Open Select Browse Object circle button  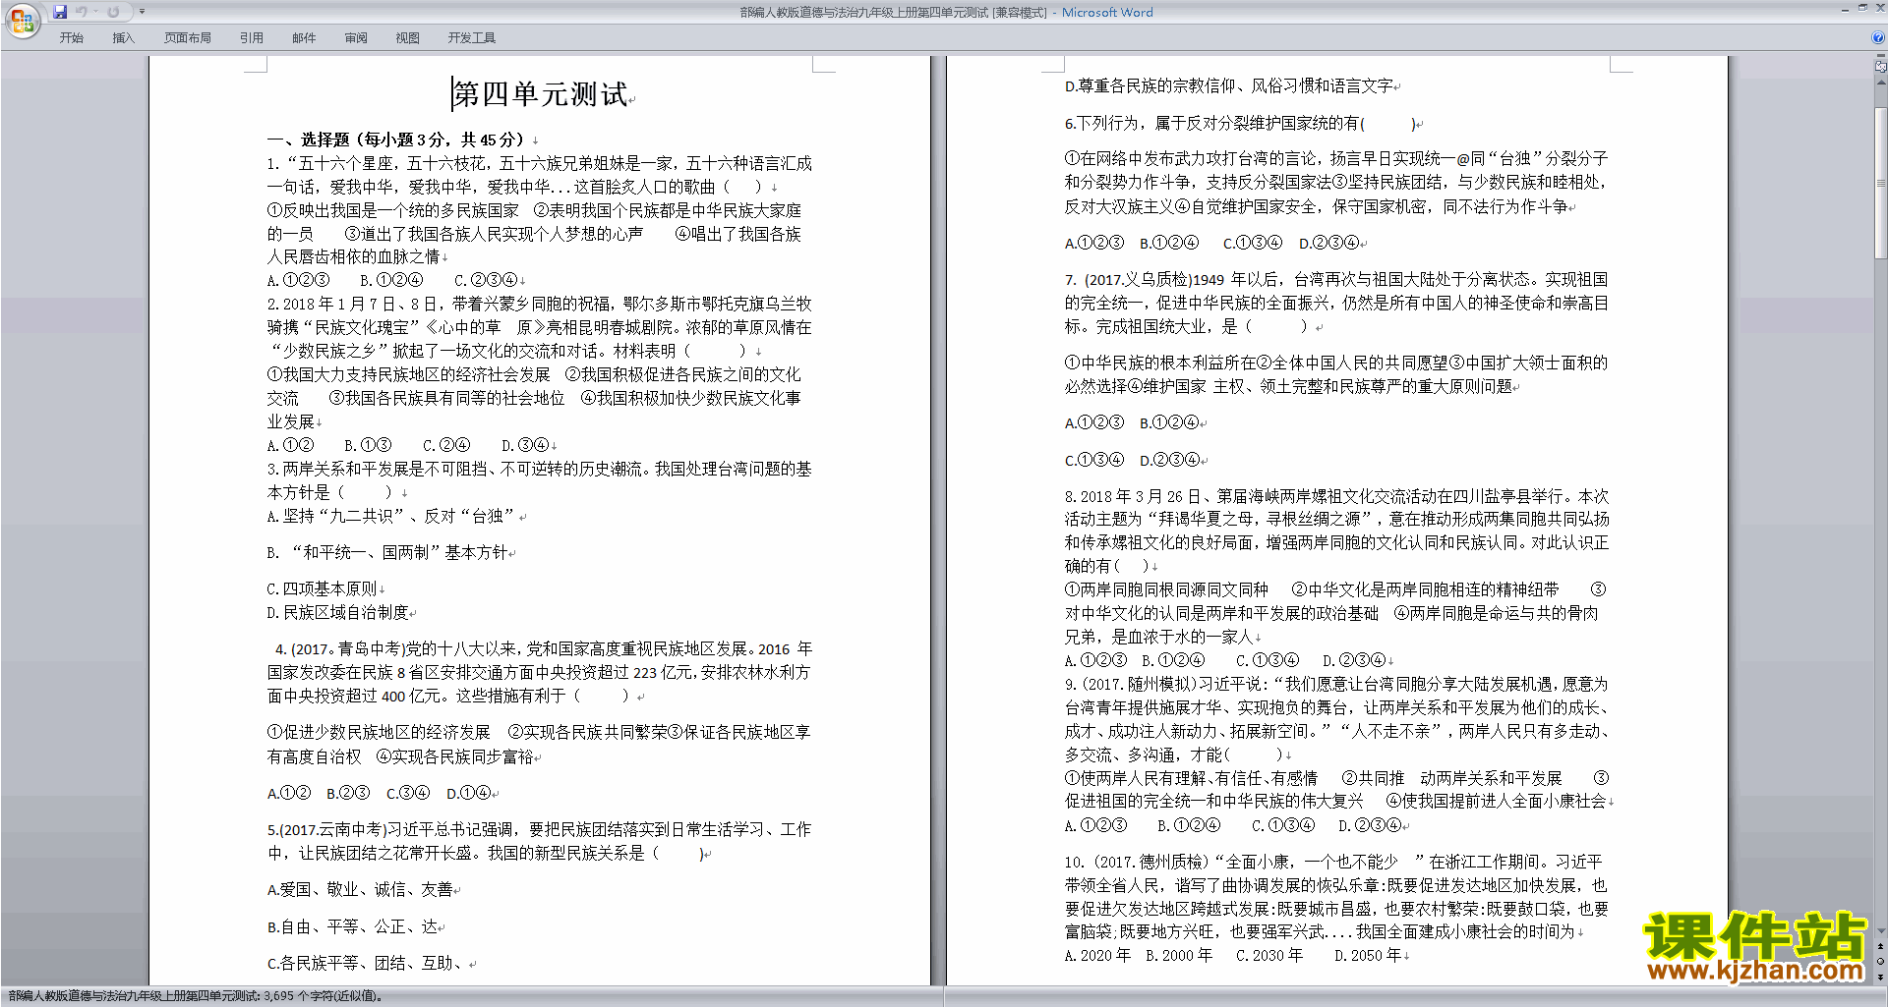pyautogui.click(x=1881, y=961)
